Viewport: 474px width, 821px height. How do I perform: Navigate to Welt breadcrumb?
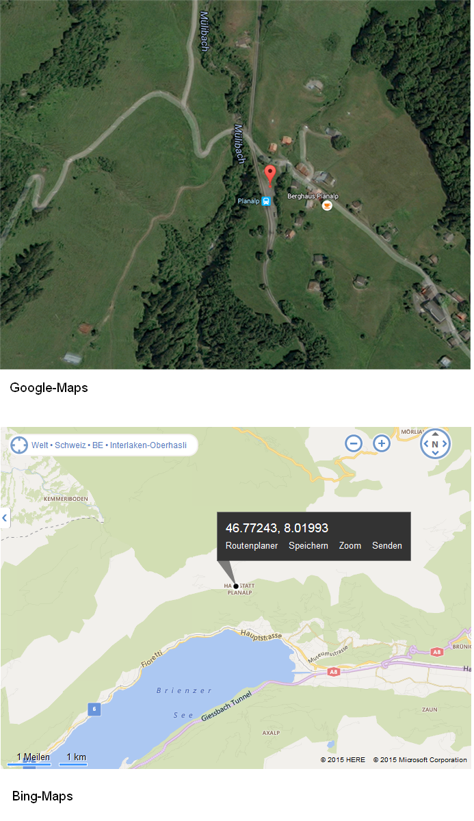[40, 445]
